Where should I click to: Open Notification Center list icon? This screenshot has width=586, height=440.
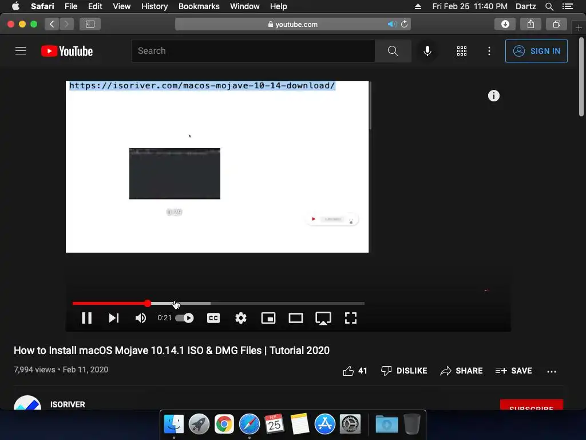click(568, 6)
